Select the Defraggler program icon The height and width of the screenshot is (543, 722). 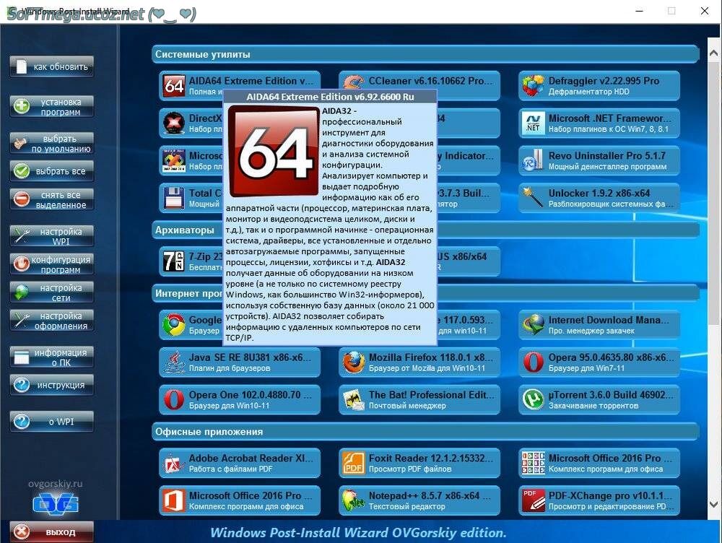pos(533,85)
